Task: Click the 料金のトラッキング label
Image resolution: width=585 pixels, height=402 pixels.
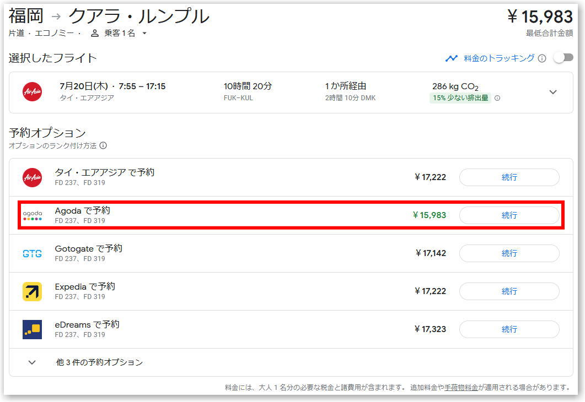Action: 499,58
